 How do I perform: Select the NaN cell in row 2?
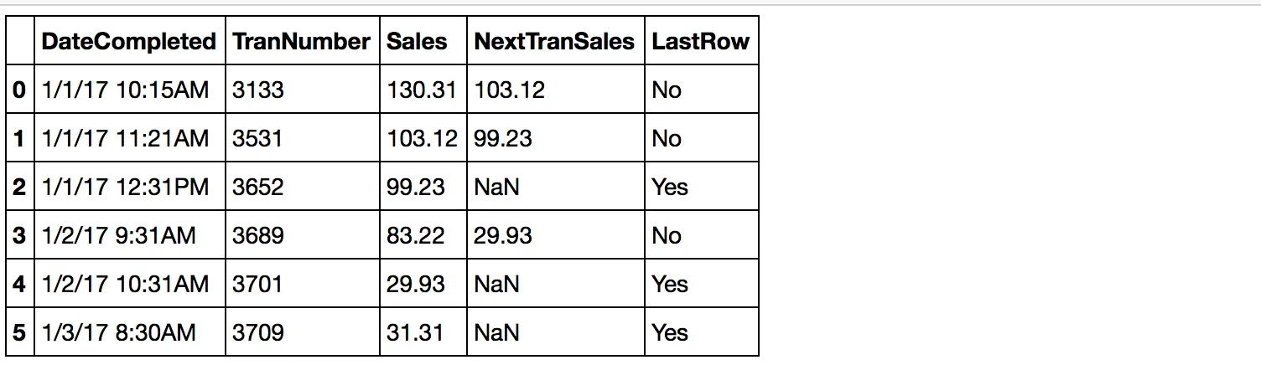496,187
